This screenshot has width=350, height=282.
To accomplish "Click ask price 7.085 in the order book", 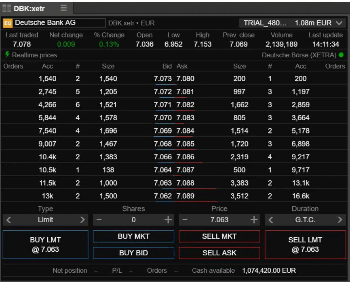I will coord(186,144).
